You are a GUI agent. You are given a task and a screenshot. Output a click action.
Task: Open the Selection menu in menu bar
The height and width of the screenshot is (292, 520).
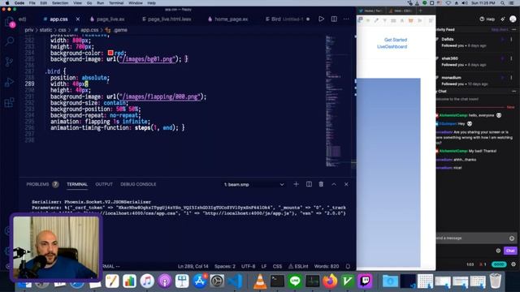tap(60, 3)
